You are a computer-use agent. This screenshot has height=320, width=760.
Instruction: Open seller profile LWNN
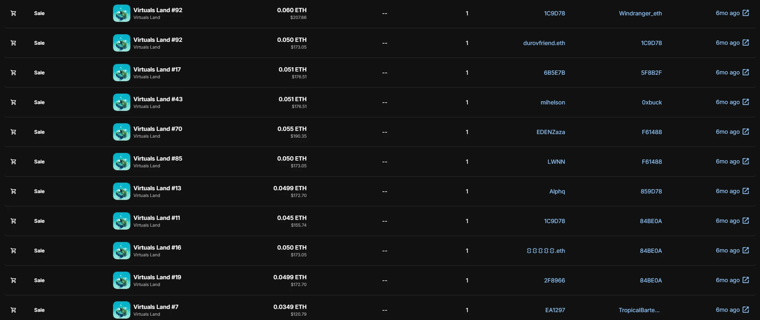[556, 162]
